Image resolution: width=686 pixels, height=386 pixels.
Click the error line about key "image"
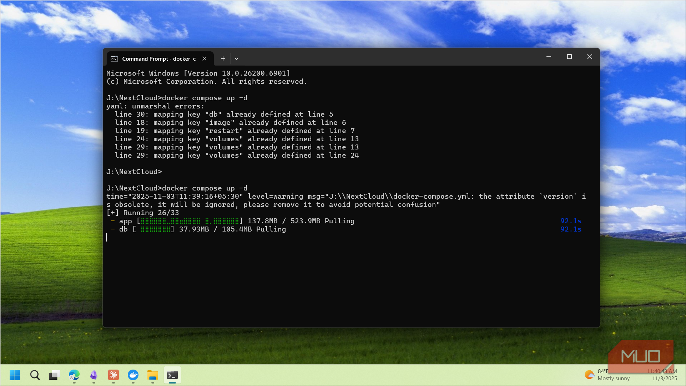(231, 123)
